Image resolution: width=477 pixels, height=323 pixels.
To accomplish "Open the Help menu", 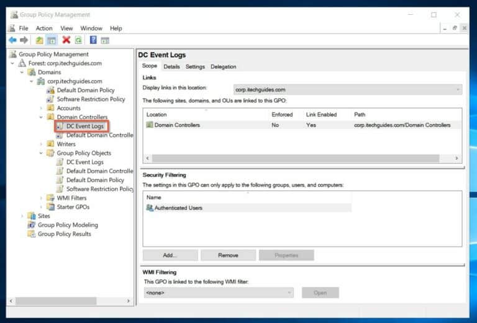I will (116, 29).
